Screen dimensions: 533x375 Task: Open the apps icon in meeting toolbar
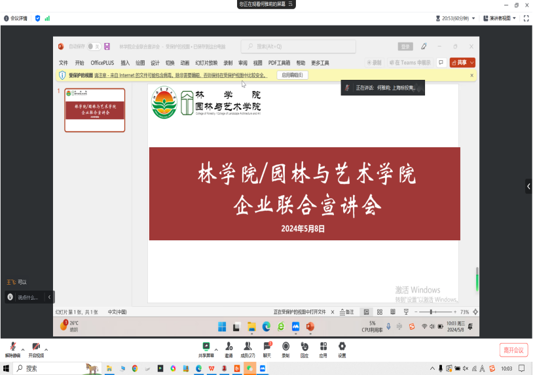tap(323, 347)
